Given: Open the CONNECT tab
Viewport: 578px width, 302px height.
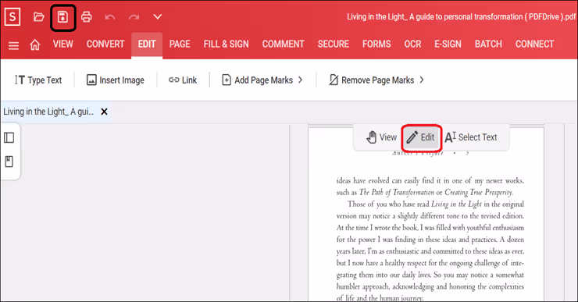Looking at the screenshot, I should pos(534,44).
